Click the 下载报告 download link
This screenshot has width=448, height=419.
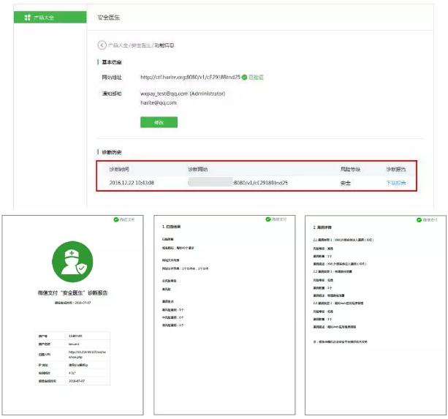(395, 183)
